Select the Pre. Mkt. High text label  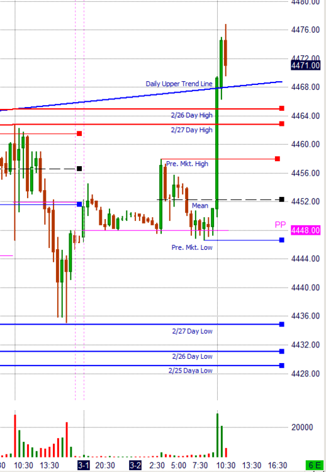(x=188, y=164)
